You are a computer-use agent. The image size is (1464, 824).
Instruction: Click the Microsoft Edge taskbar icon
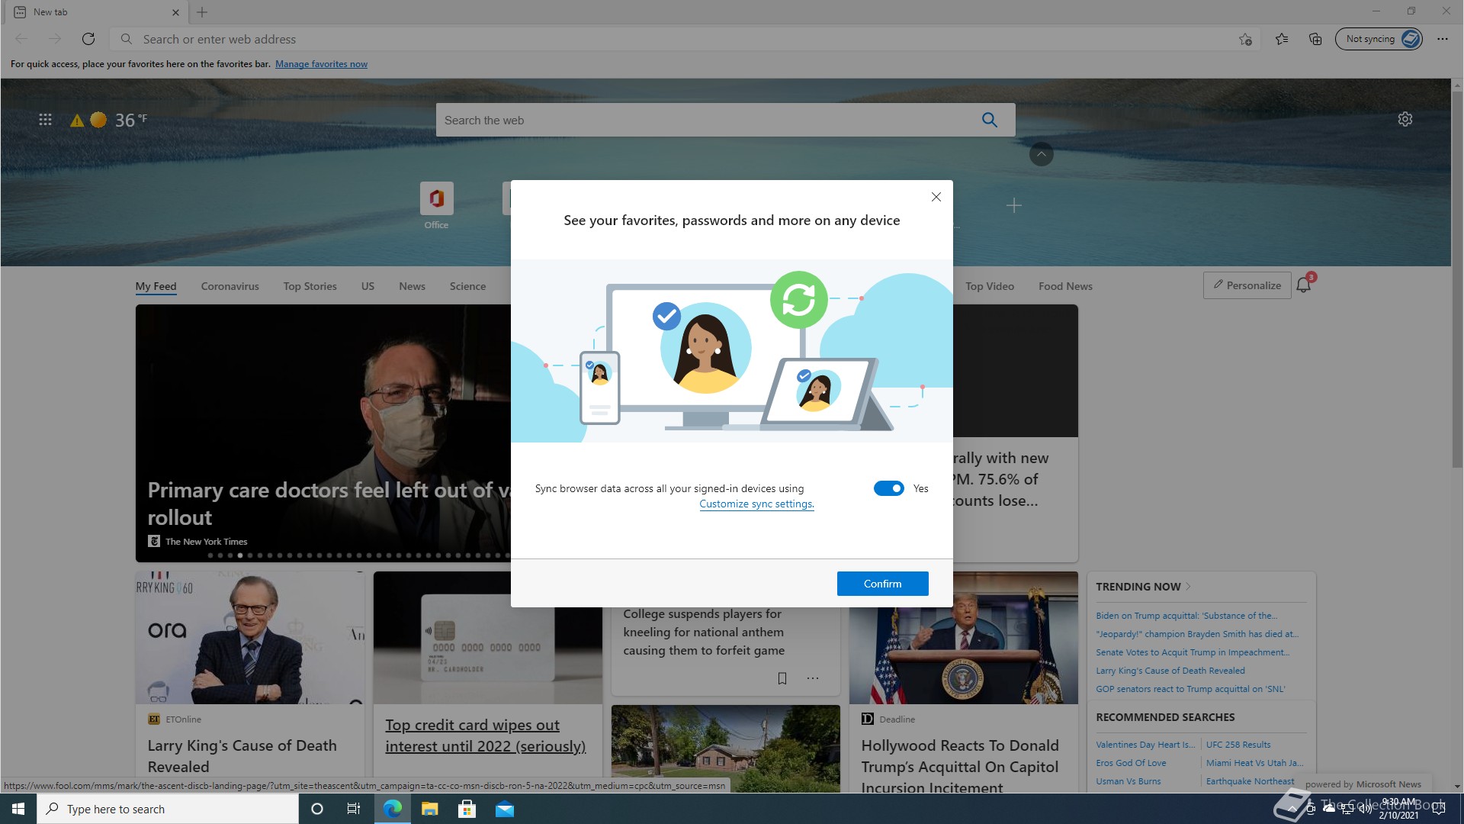pos(393,809)
